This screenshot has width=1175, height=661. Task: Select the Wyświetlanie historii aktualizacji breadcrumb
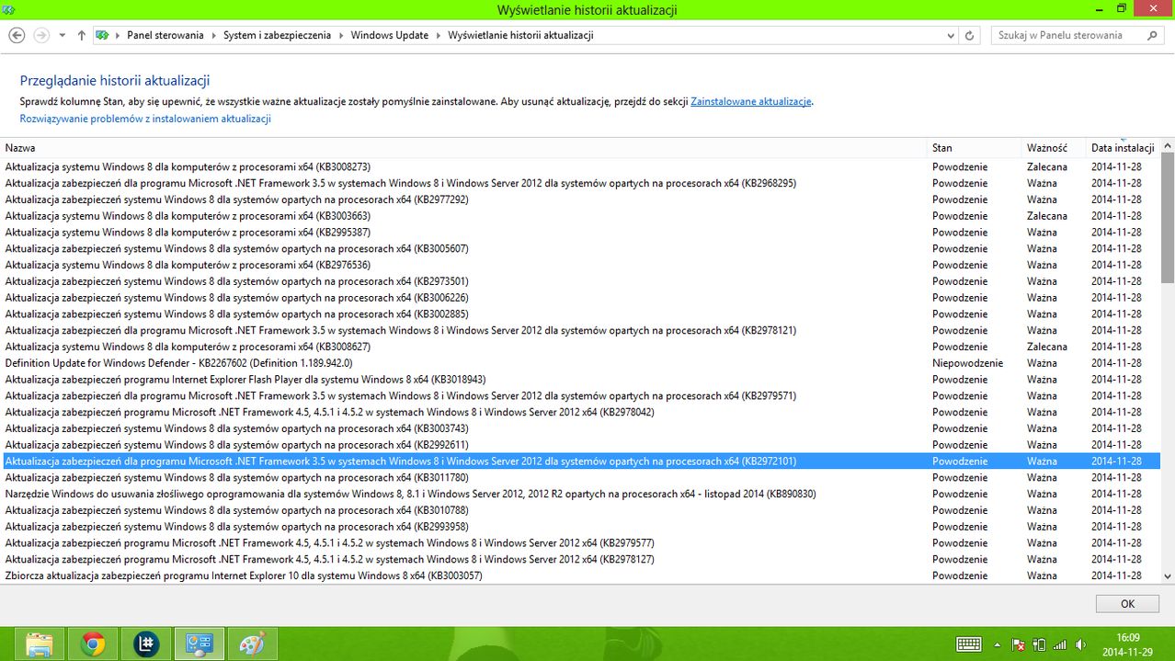tap(521, 35)
